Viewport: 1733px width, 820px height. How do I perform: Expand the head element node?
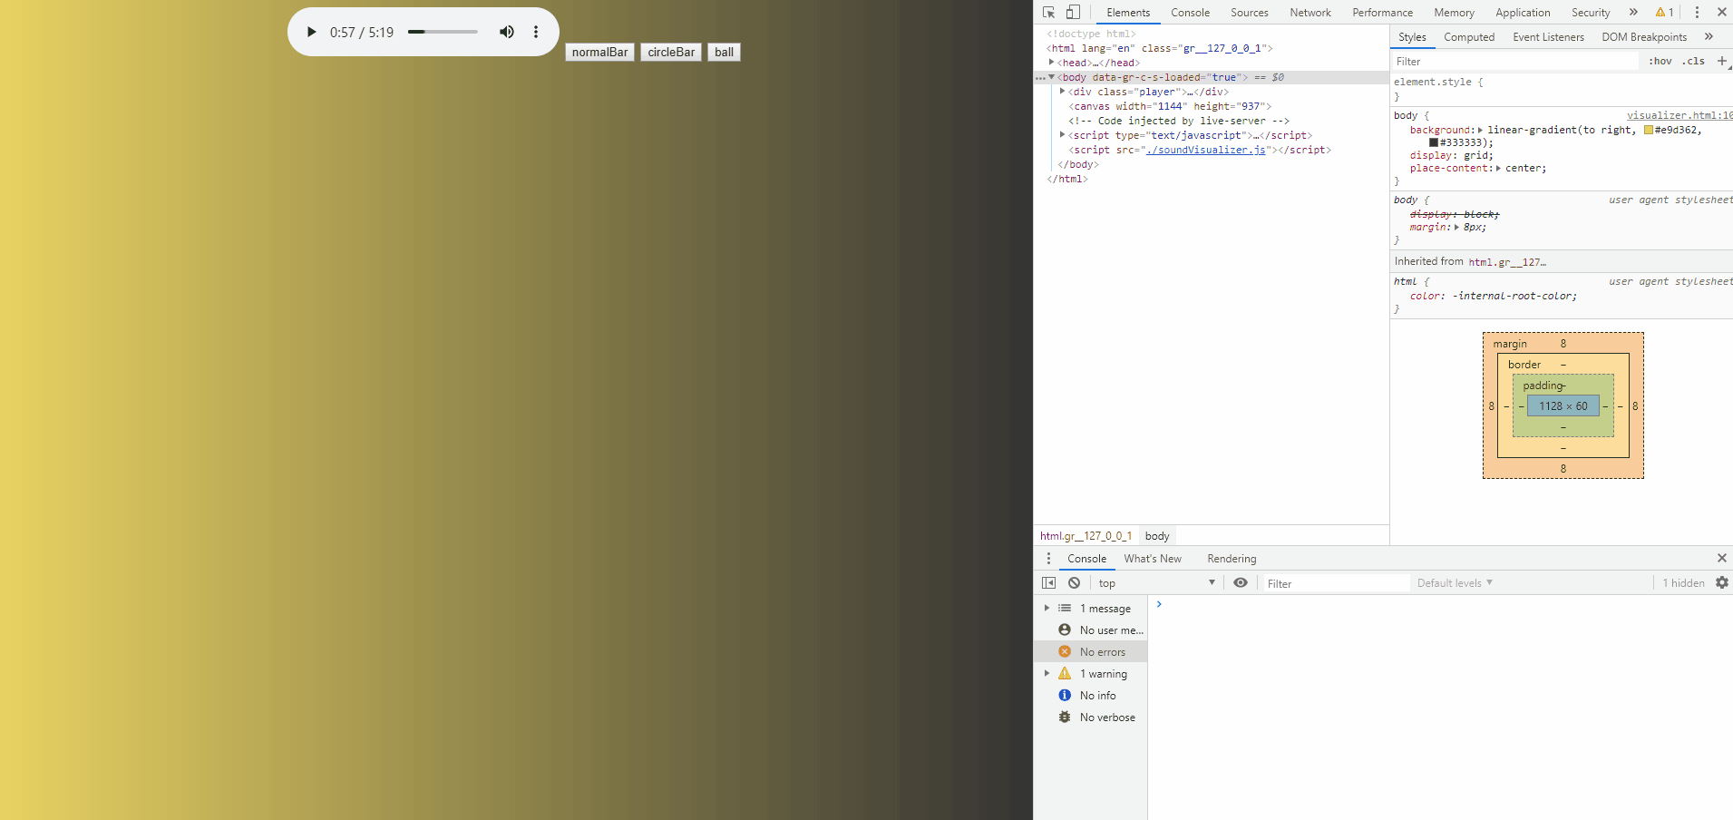click(1052, 63)
